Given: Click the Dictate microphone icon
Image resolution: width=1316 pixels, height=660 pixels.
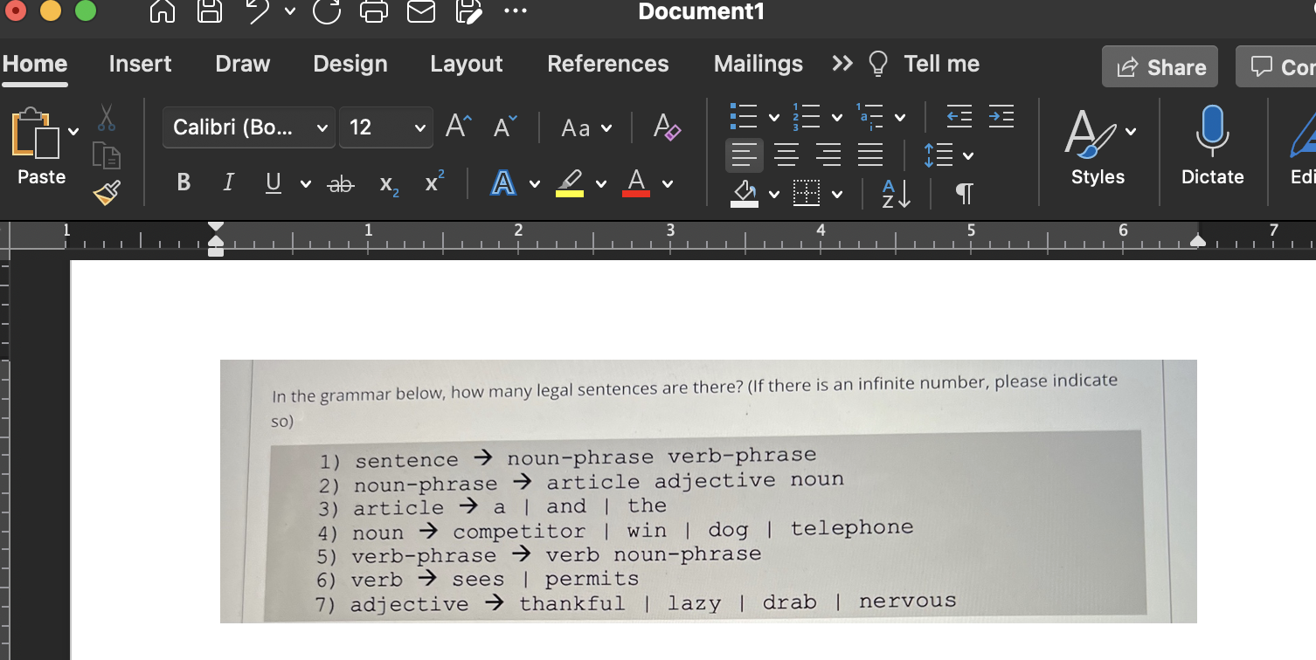Looking at the screenshot, I should click(1212, 132).
